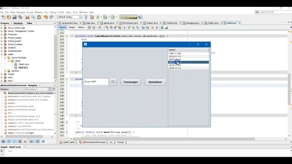The width and height of the screenshot is (292, 164).
Task: Click the magnifier icon in editor toolbar
Action: pyautogui.click(x=107, y=27)
